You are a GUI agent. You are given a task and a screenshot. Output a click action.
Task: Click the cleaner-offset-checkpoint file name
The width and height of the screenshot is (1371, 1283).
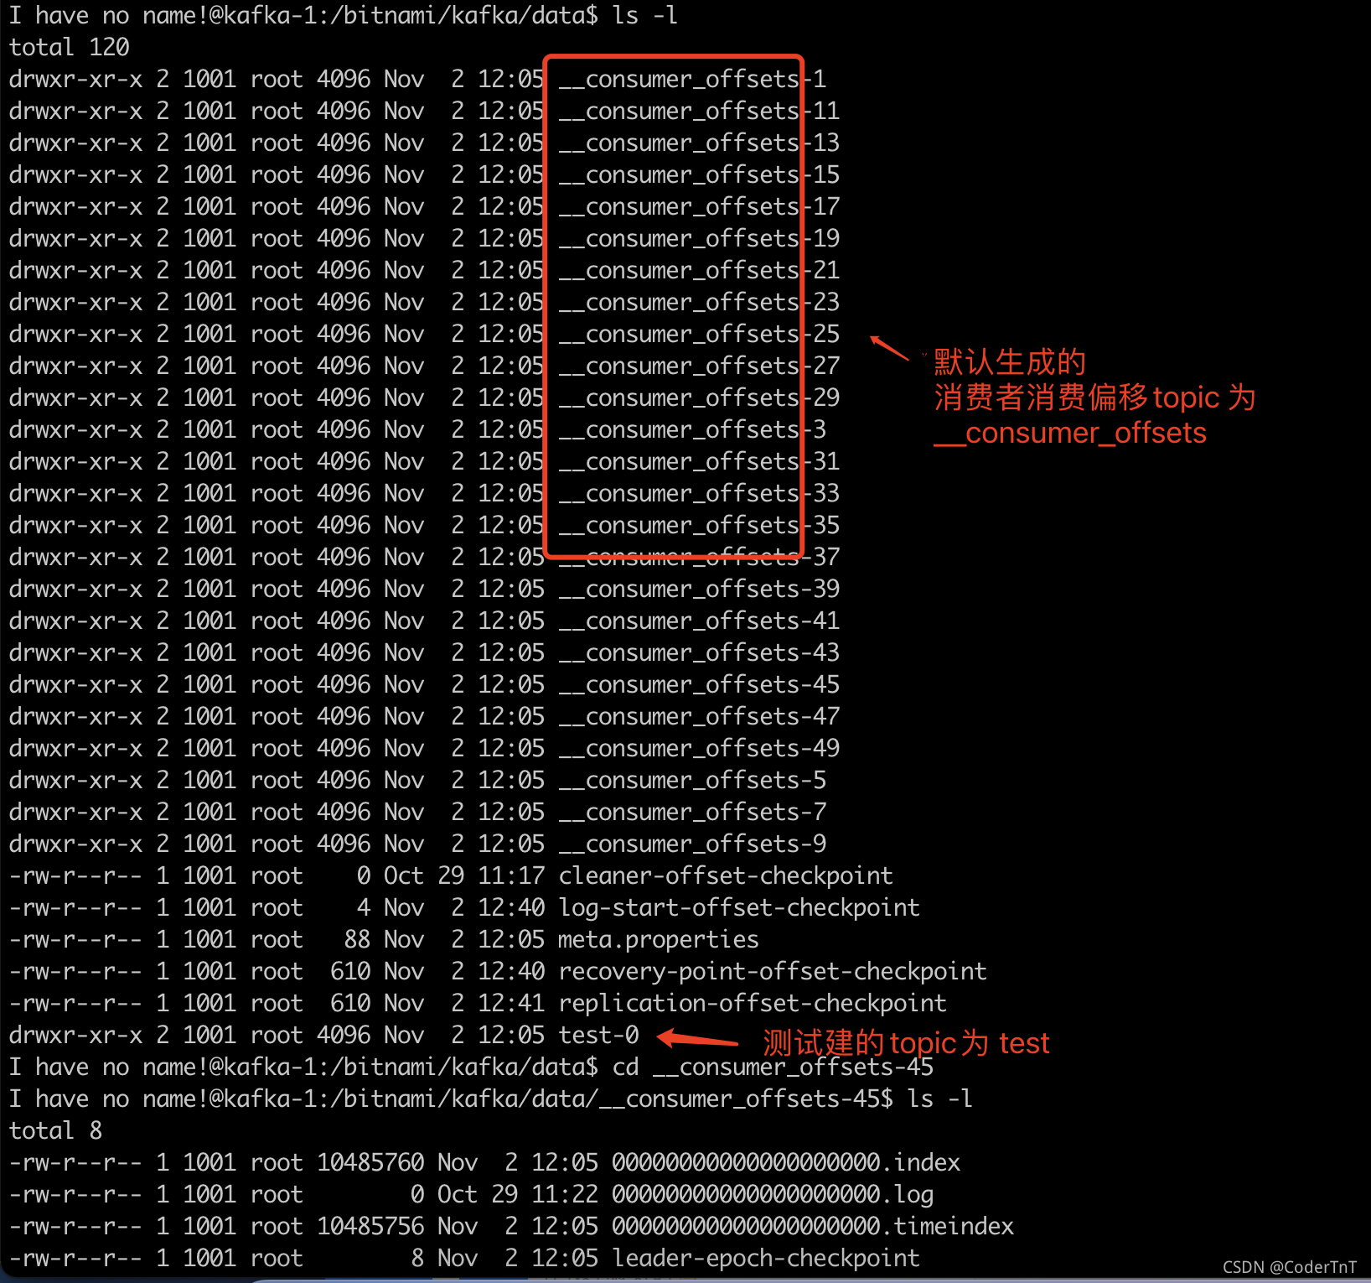(726, 875)
